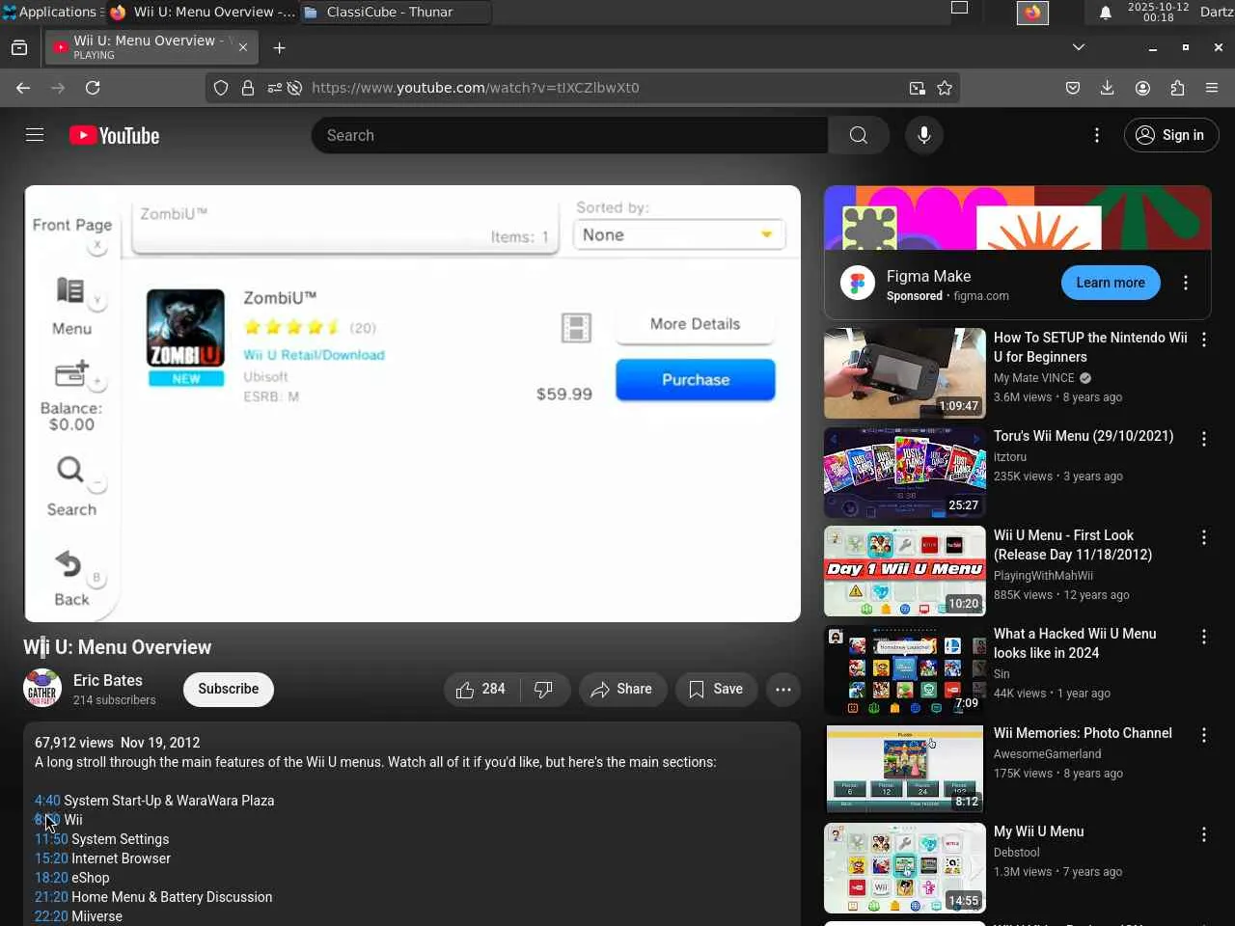The width and height of the screenshot is (1235, 926).
Task: Save the video to a playlist
Action: pyautogui.click(x=716, y=689)
